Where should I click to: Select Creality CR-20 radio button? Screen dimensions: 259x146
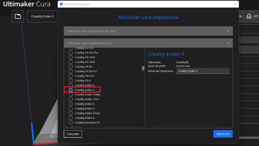tap(71, 66)
